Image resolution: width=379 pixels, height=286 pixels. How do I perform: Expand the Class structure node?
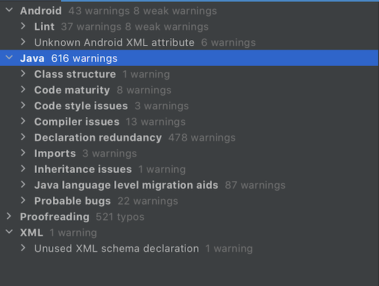(23, 74)
